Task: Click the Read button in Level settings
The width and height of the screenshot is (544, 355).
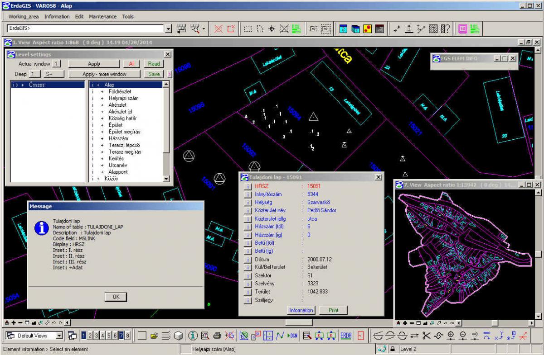Action: [154, 64]
